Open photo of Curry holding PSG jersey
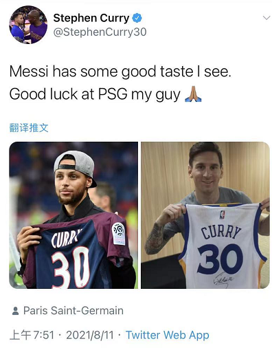Viewport: 272px width, 348px height. tap(73, 215)
